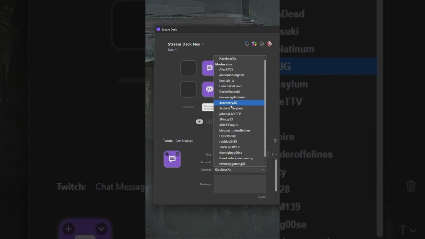
Task: Select SIRVENOM139 in the list
Action: pyautogui.click(x=239, y=147)
